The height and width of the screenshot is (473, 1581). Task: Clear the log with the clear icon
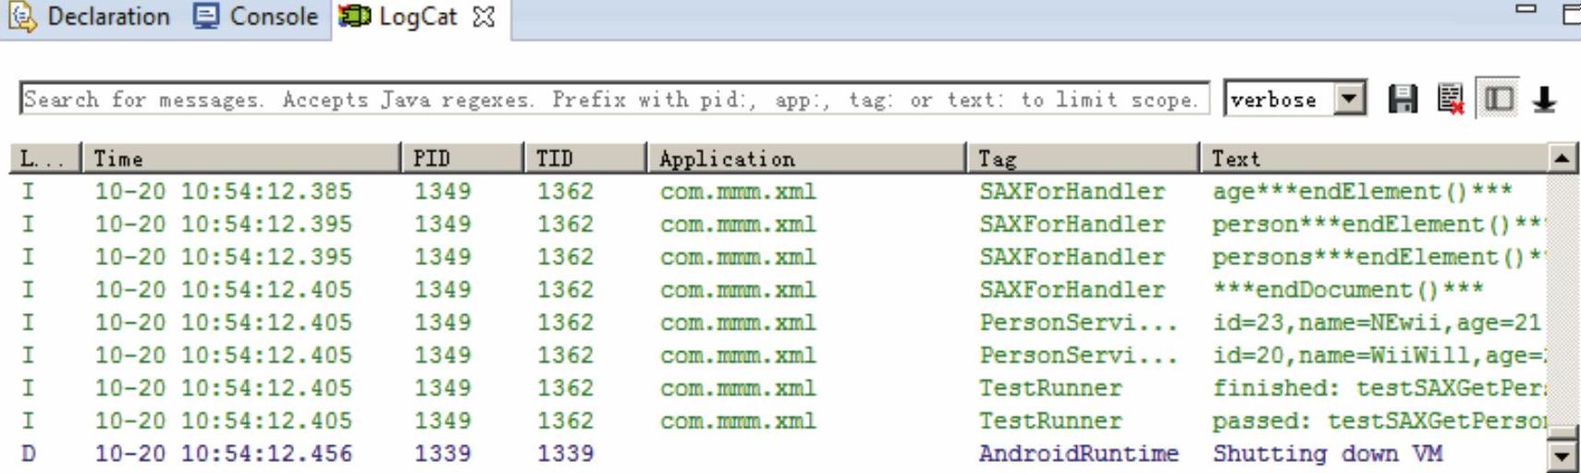point(1451,99)
